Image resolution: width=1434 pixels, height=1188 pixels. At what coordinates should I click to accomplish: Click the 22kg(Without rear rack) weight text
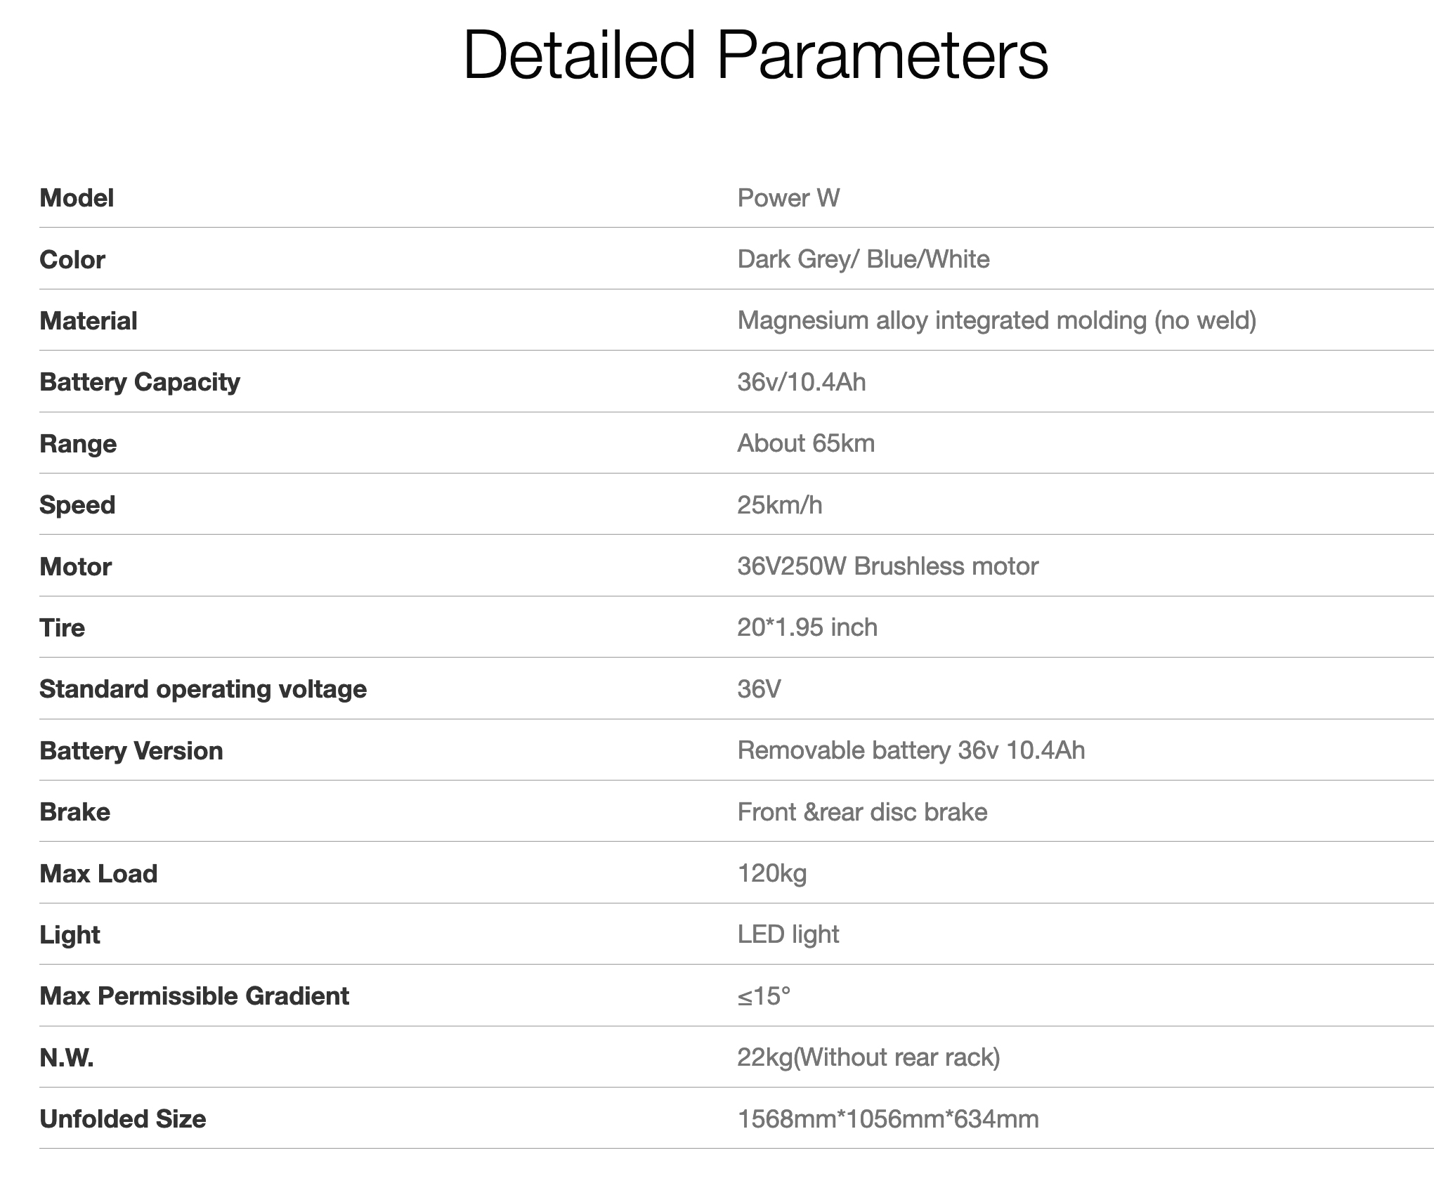868,1057
